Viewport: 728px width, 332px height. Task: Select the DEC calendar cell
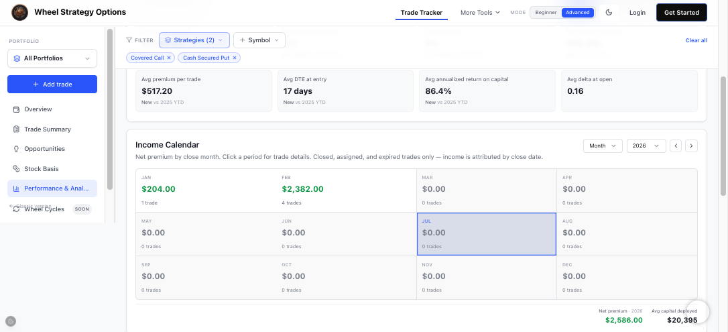[627, 277]
